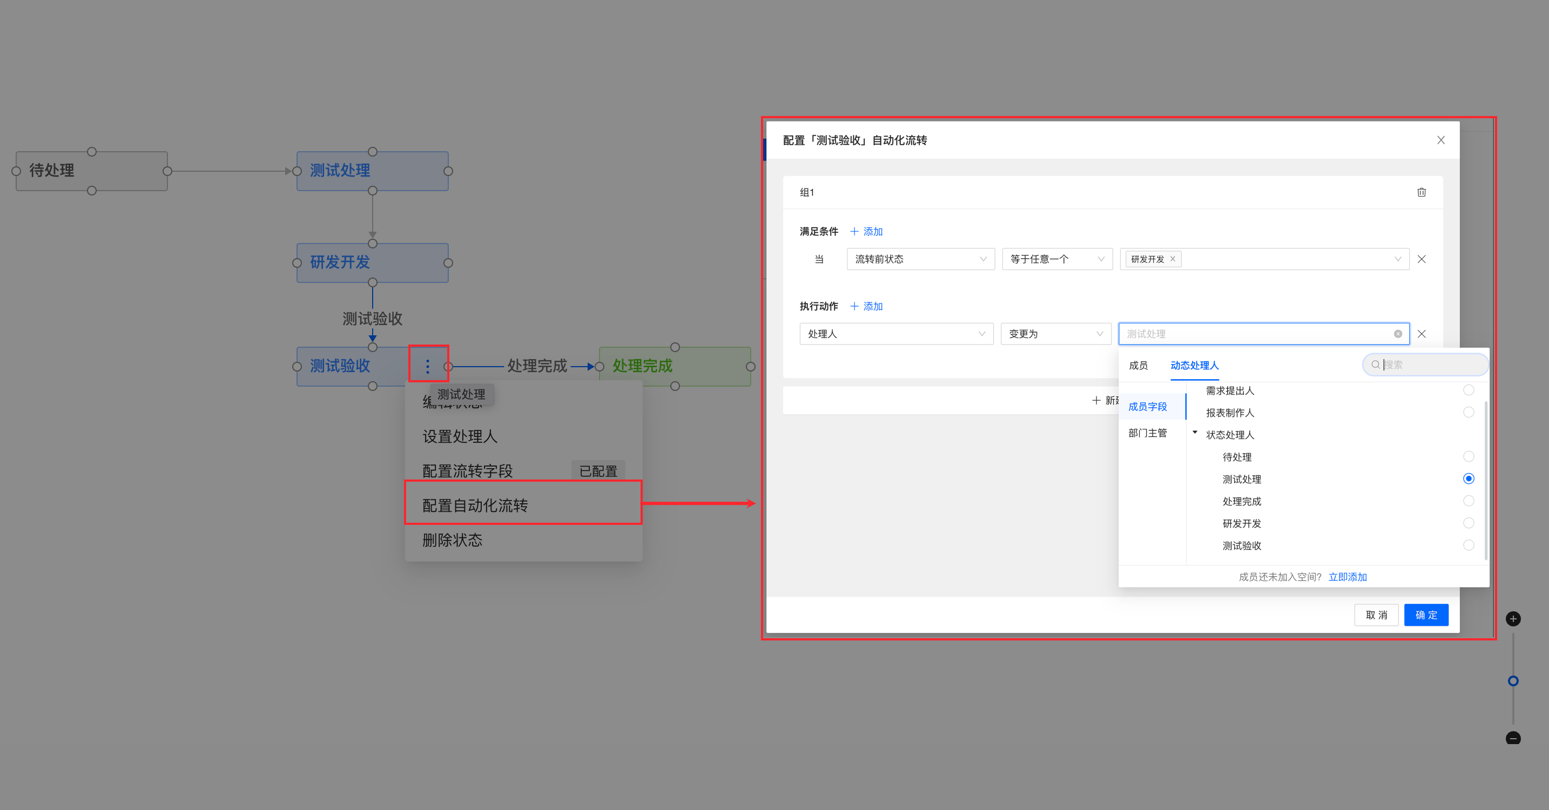Viewport: 1549px width, 810px height.
Task: Delete the 处理人 action row
Action: click(1421, 334)
